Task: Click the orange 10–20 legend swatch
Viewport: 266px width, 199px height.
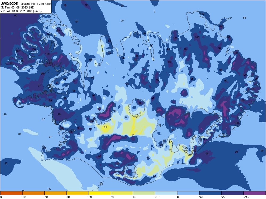Action: (34, 193)
